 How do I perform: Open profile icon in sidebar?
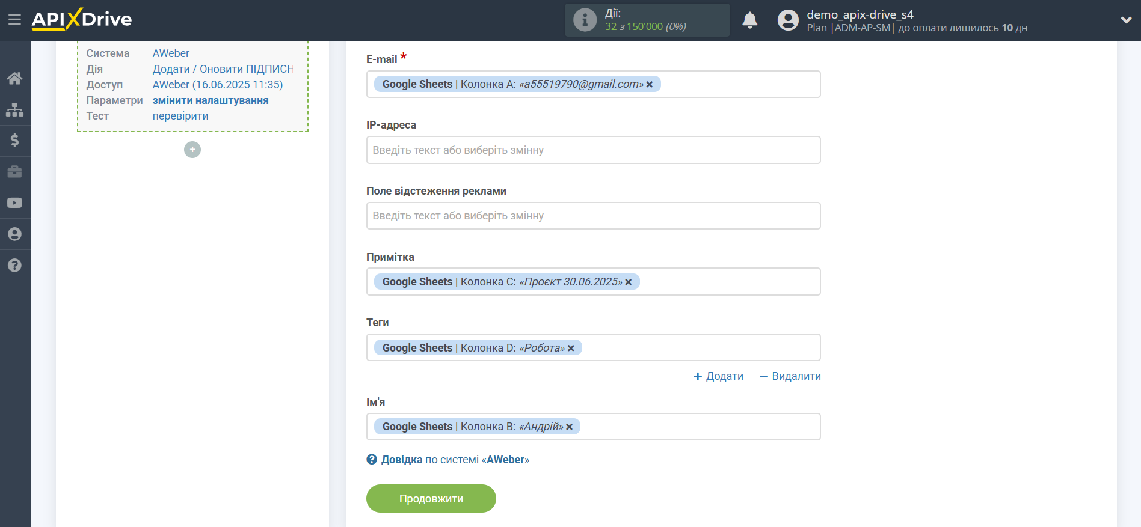pyautogui.click(x=15, y=234)
